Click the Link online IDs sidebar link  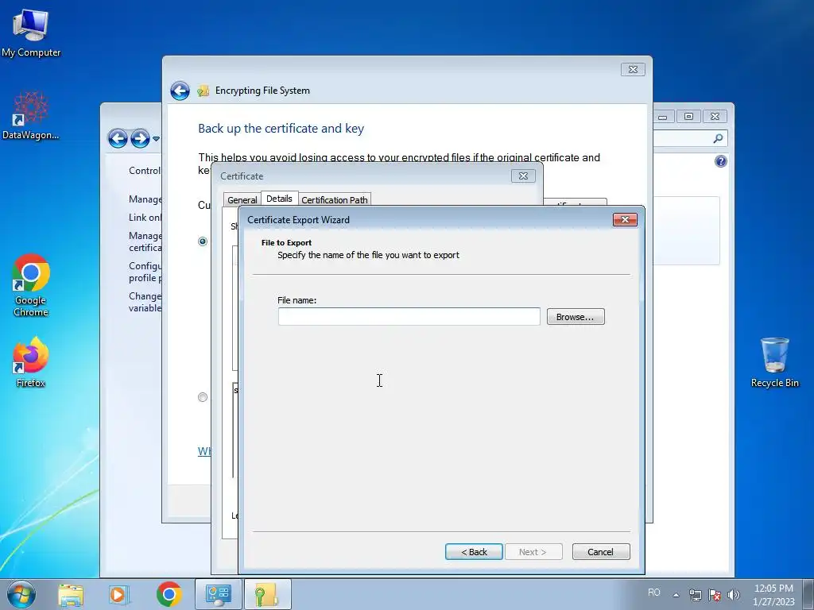point(145,218)
